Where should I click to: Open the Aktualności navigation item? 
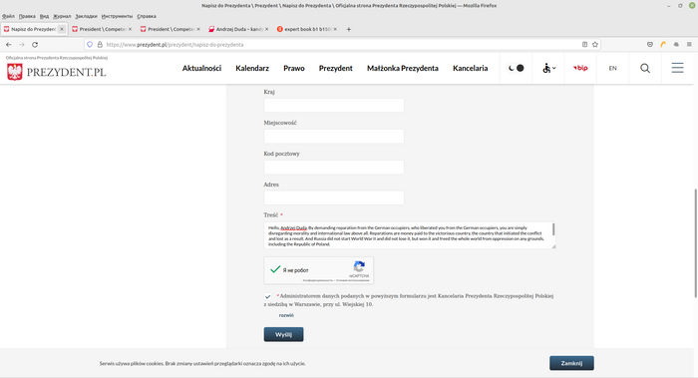pos(201,68)
